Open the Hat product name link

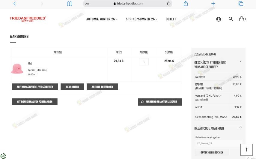click(30, 63)
